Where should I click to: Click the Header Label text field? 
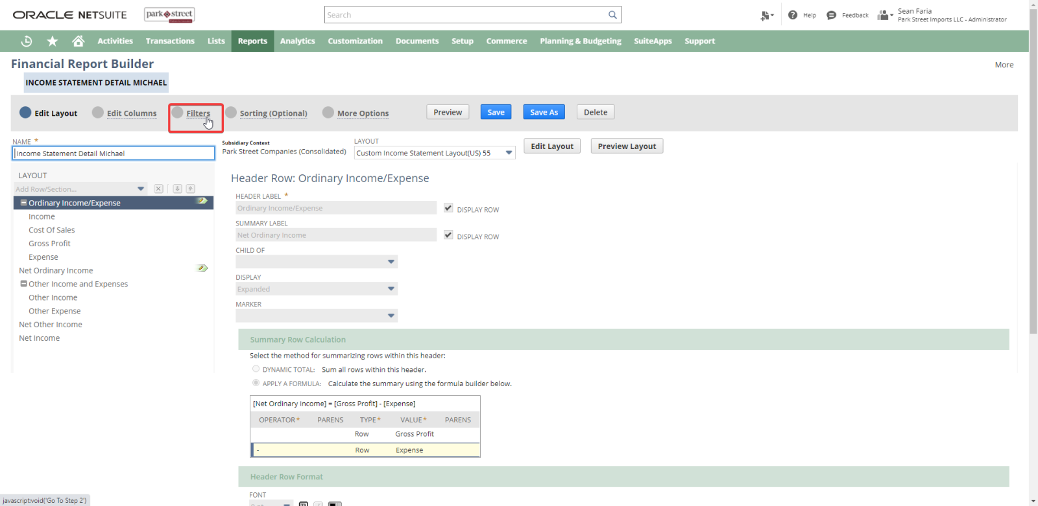pyautogui.click(x=336, y=208)
